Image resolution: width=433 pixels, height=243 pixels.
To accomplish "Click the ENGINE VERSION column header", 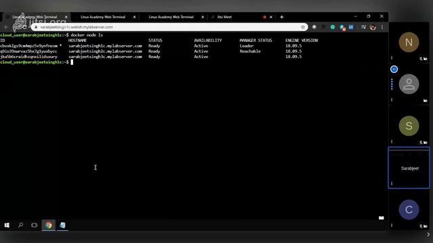I will click(x=302, y=40).
